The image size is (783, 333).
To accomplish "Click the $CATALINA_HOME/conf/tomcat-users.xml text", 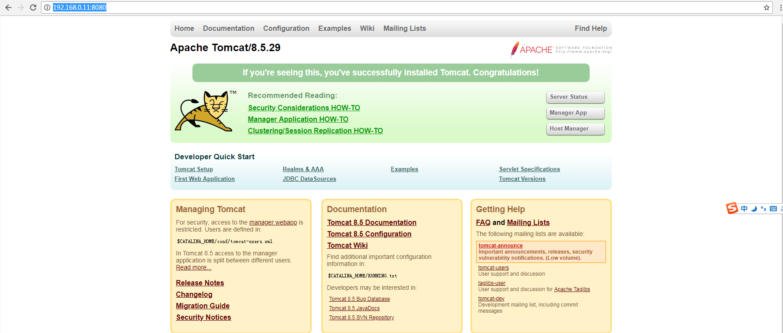I will click(225, 242).
